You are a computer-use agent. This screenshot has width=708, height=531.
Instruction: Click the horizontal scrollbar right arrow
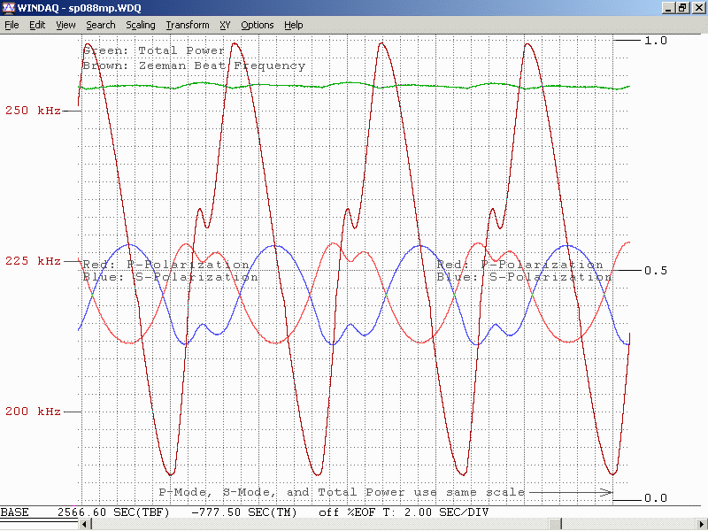pos(700,525)
